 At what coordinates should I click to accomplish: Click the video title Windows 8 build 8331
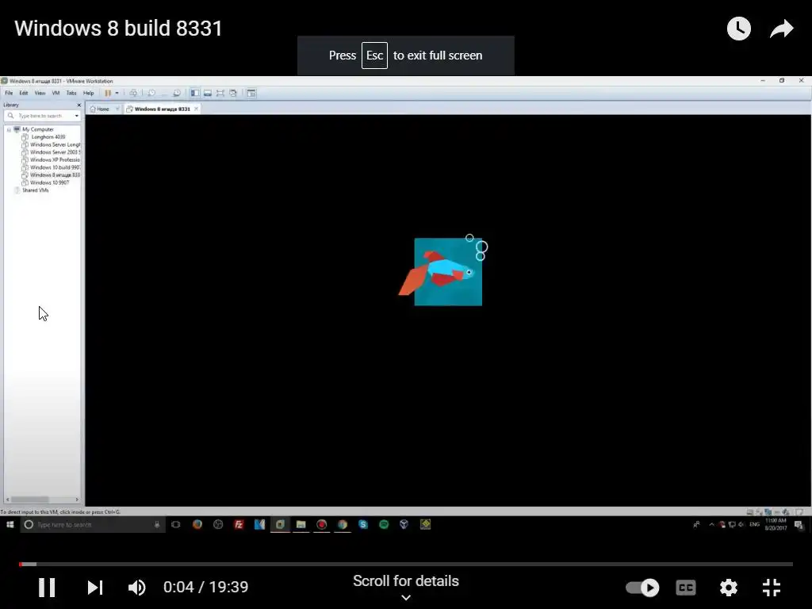click(x=118, y=29)
